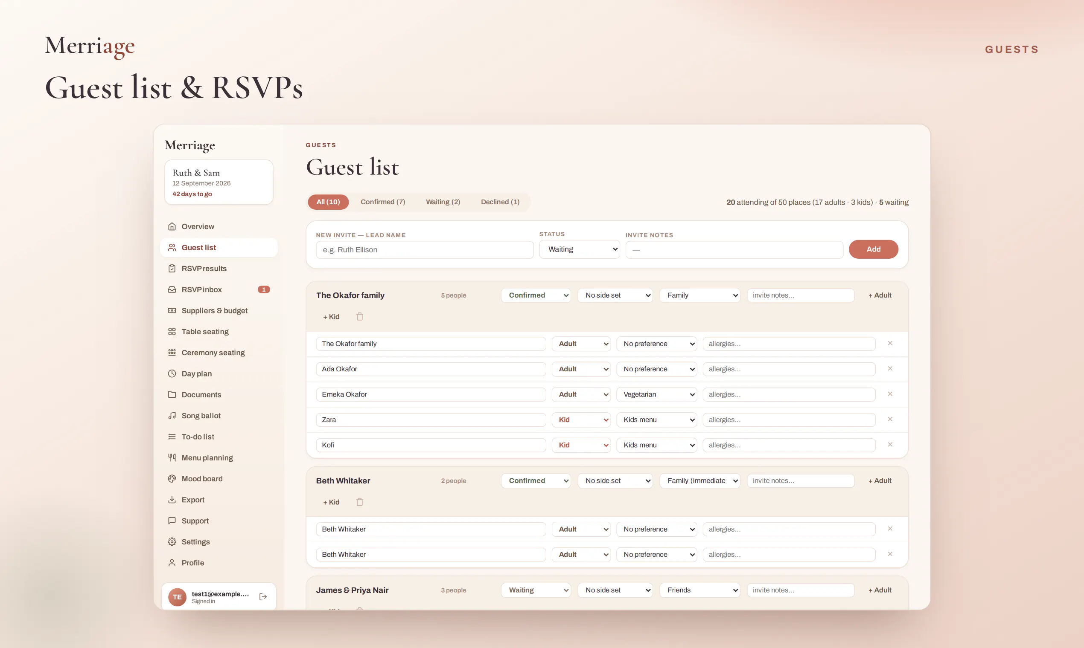
Task: Open Settings gear icon
Action: pyautogui.click(x=172, y=542)
